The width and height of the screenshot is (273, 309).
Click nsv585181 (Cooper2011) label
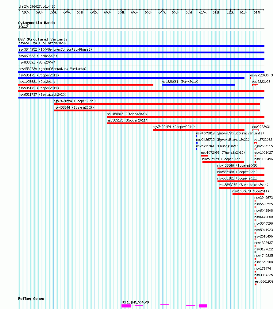[x=237, y=178]
